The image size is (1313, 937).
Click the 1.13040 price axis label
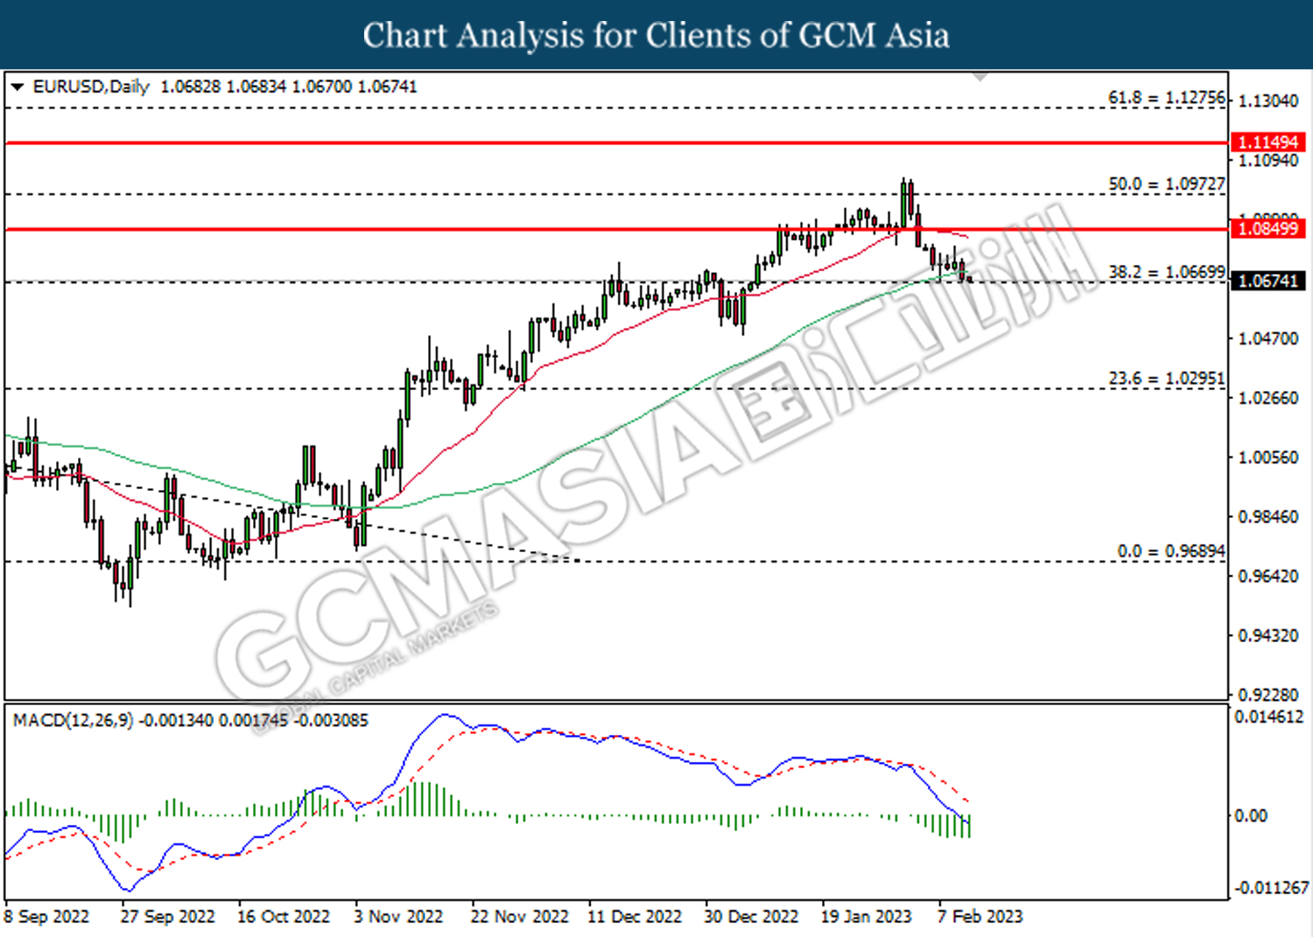pos(1268,101)
